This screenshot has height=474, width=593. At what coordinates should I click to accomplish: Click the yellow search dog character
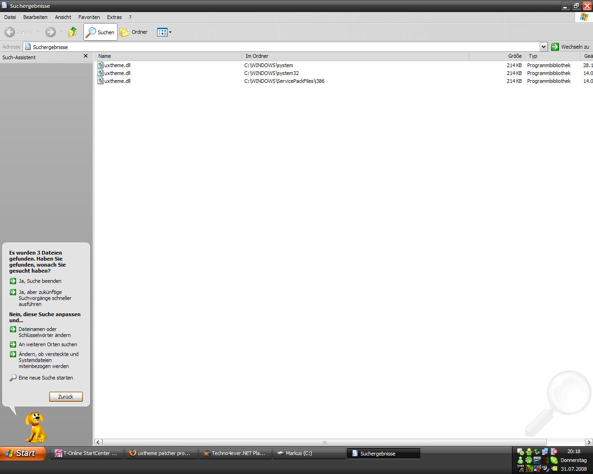(x=36, y=427)
